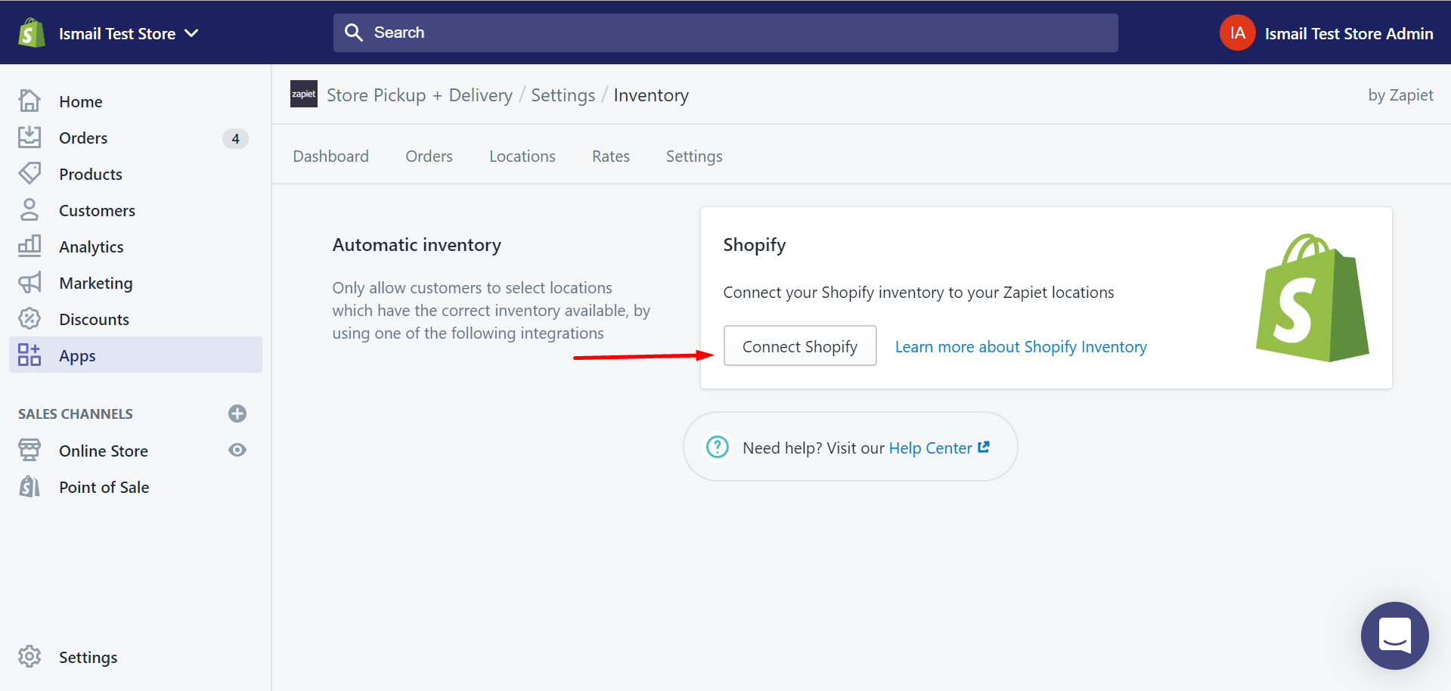The image size is (1451, 691).
Task: Click the Marketing megaphone icon
Action: coord(29,282)
